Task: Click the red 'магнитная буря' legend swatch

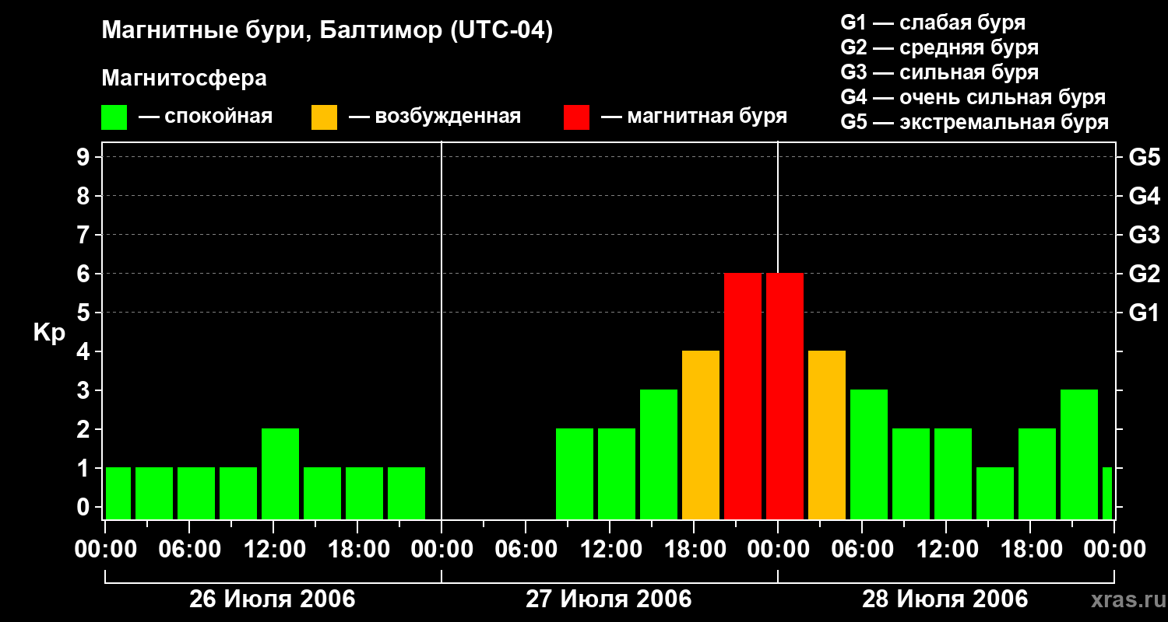Action: (576, 117)
